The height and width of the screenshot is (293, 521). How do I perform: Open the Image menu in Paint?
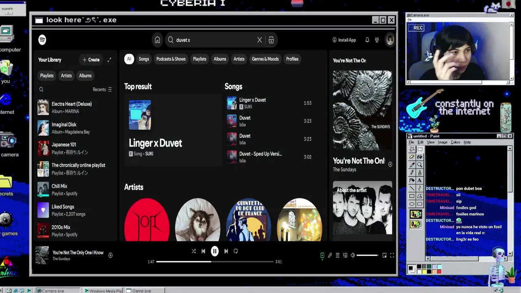coord(442,142)
